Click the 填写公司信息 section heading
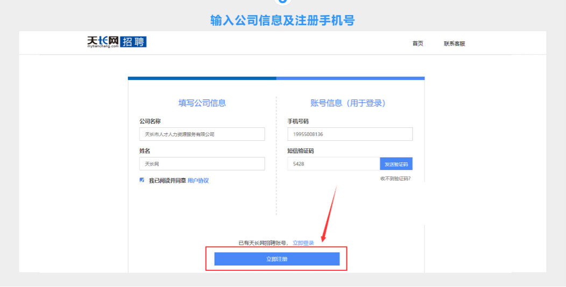Image resolution: width=566 pixels, height=287 pixels. tap(202, 103)
